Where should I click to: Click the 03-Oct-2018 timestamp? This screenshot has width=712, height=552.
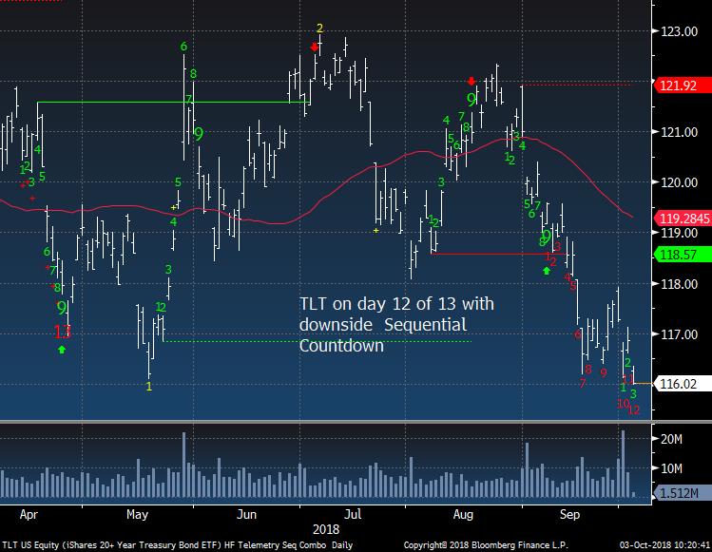pyautogui.click(x=664, y=545)
